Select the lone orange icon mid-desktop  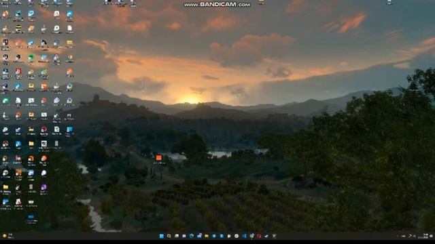point(158,158)
